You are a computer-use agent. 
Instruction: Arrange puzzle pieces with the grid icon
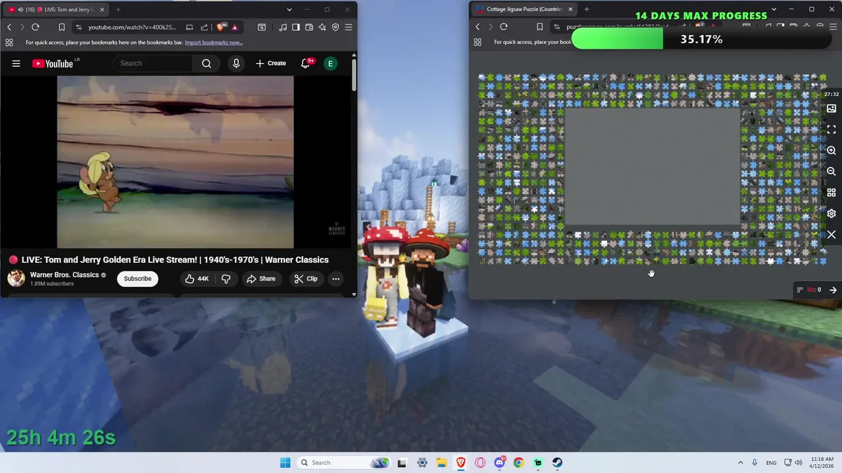(831, 192)
